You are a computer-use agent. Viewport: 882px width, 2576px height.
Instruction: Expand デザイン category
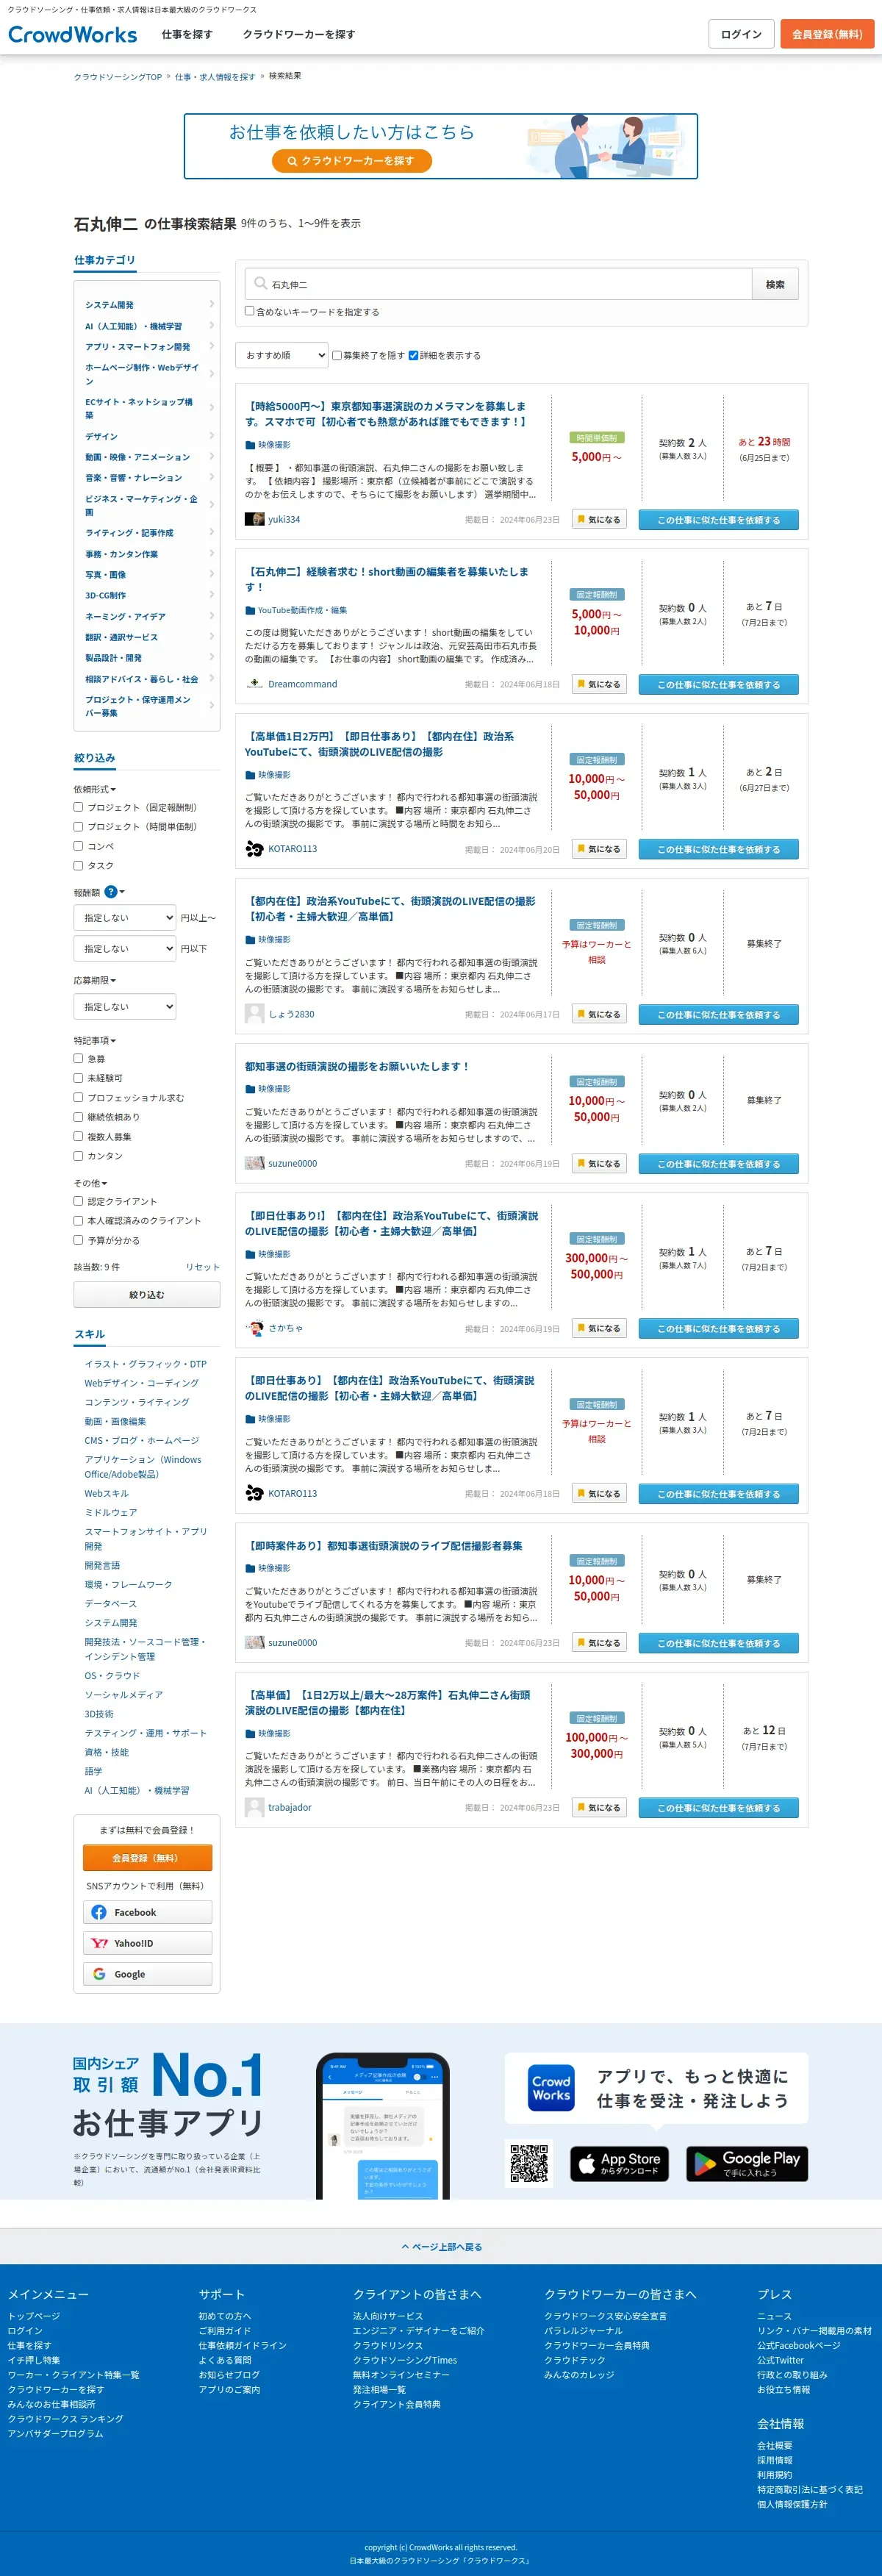148,436
